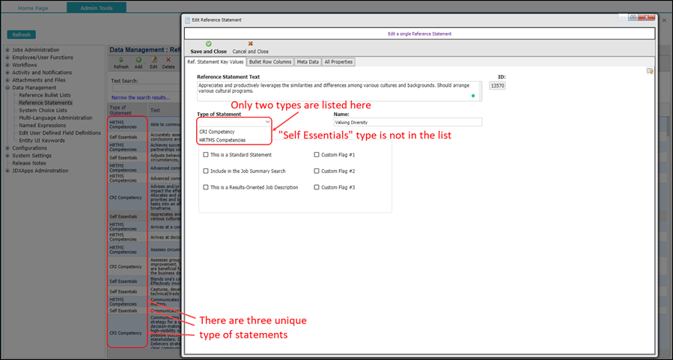Screen dimensions: 673x360
Task: Click the Edit pencil icon in the toolbar
Action: [x=154, y=60]
